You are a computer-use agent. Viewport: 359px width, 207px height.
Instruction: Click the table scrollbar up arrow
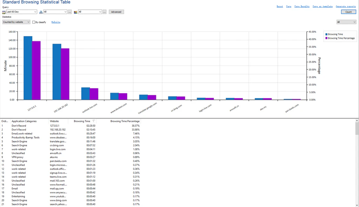357,120
